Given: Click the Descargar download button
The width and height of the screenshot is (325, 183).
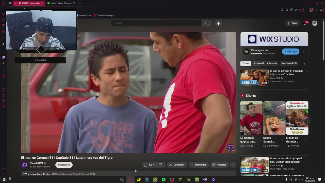Looking at the screenshot, I should point(199,165).
